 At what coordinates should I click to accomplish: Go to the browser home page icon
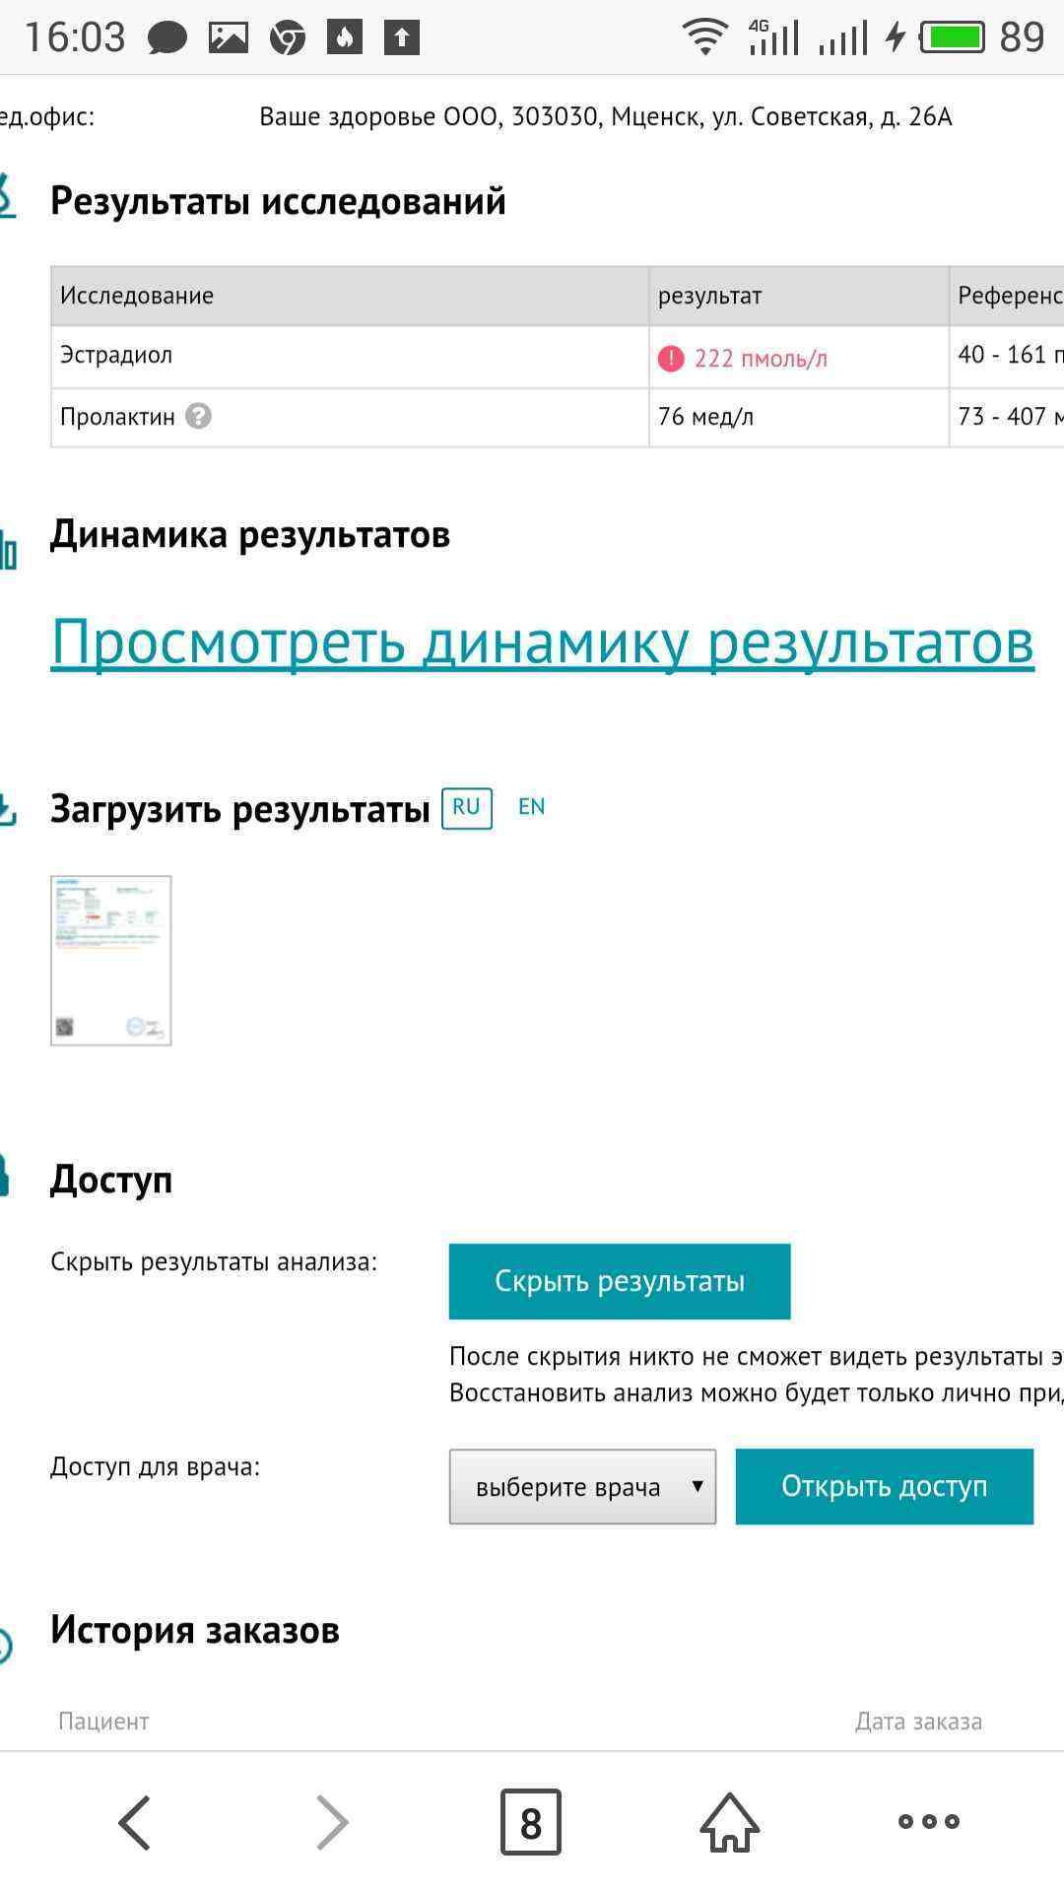[x=729, y=1822]
